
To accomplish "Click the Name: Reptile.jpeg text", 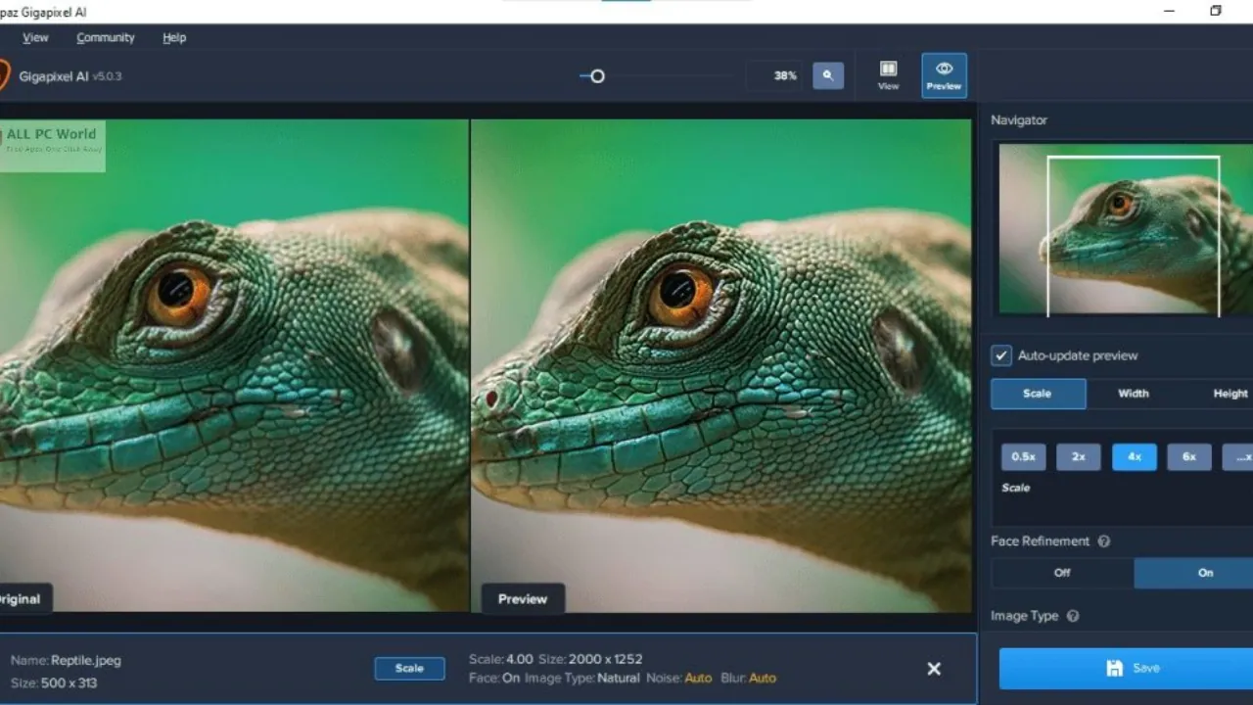I will (66, 660).
